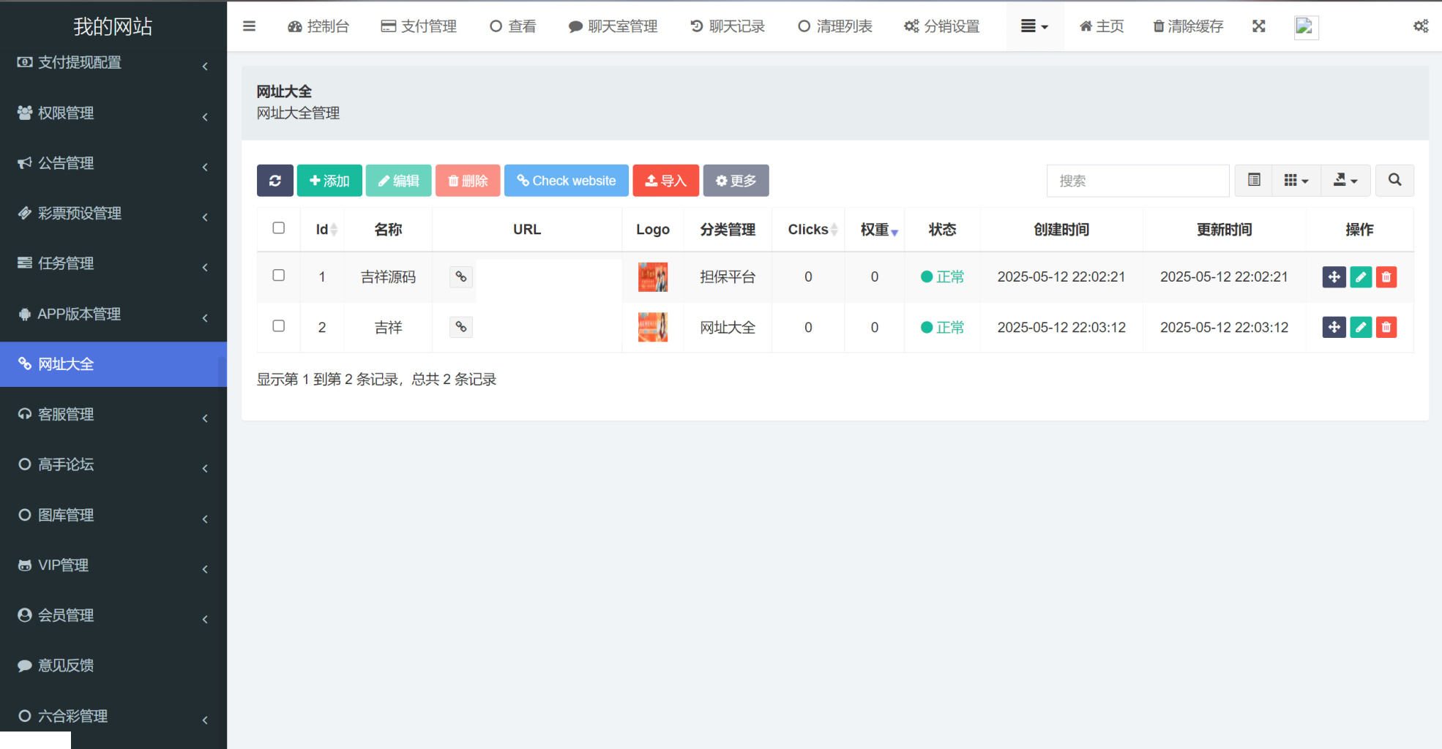Open the fullscreen toggle icon in top bar
The width and height of the screenshot is (1442, 749).
(x=1258, y=26)
